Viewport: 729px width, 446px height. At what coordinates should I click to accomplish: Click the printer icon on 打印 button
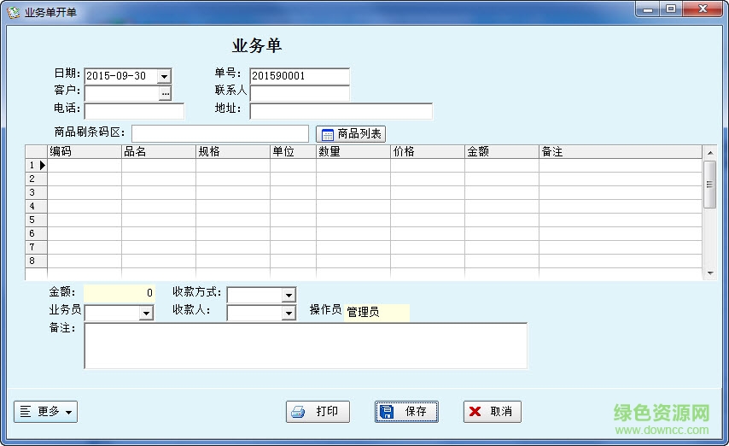tap(298, 412)
